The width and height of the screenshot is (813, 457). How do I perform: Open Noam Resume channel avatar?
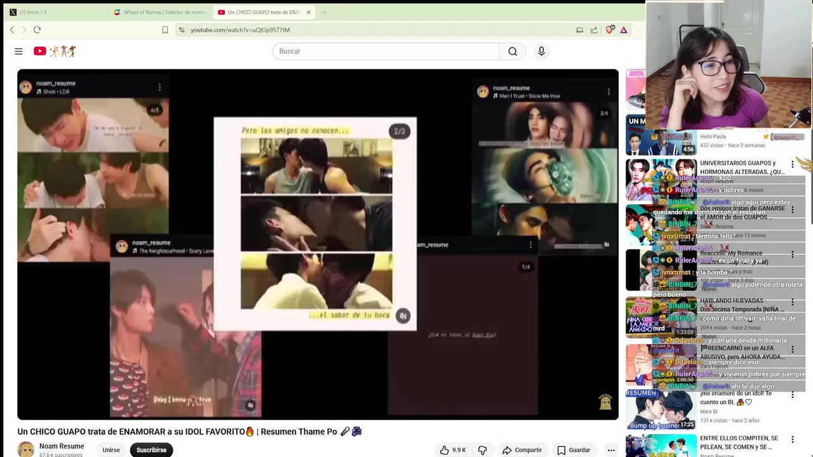[x=26, y=449]
